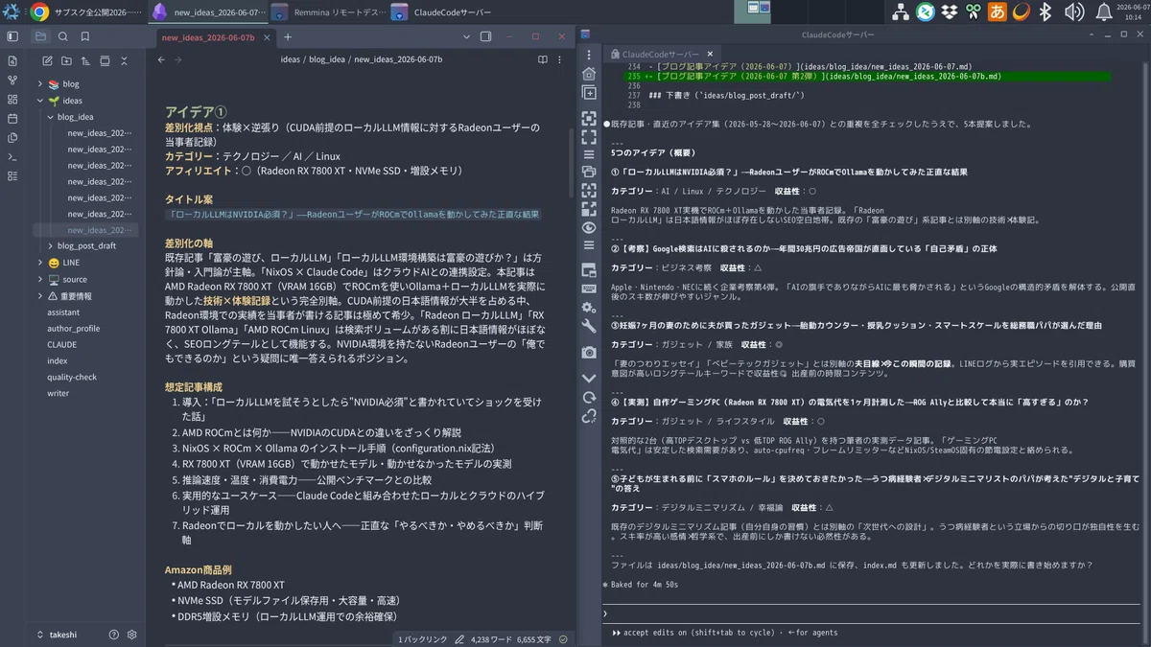Image resolution: width=1151 pixels, height=647 pixels.
Task: Open the terminal icon in Obsidian ribbon
Action: tap(12, 157)
